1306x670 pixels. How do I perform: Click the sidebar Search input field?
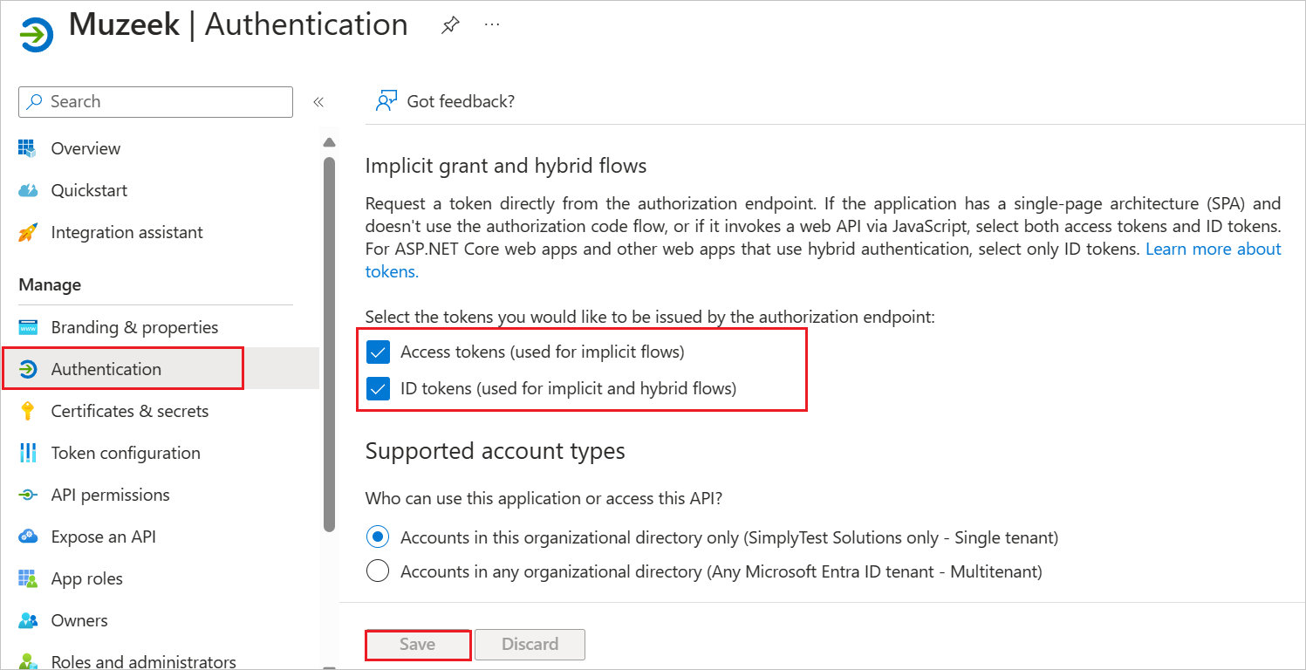(x=155, y=102)
